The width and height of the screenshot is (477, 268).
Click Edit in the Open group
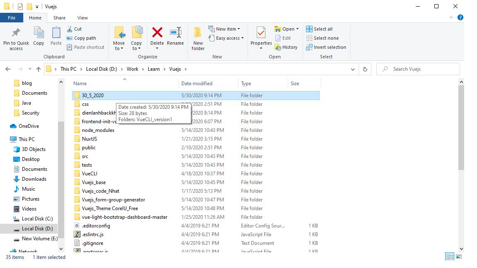(283, 38)
